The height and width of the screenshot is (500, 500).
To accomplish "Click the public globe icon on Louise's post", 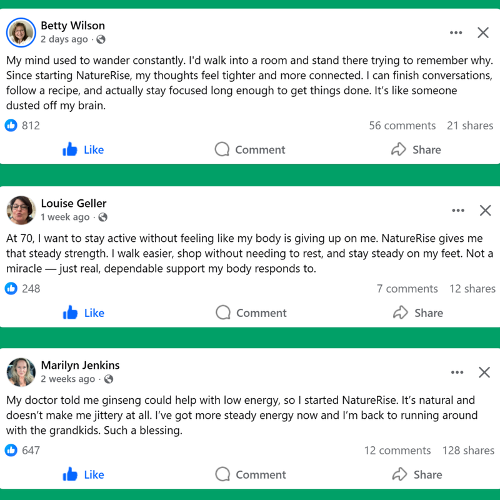I will click(103, 217).
